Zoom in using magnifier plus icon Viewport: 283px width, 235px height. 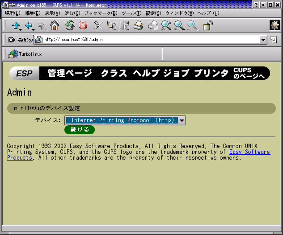coord(180,25)
